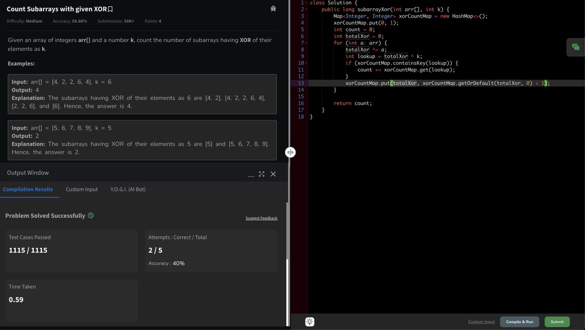Click the Custom Input link below the editor
Screen dimensions: 585x330
click(x=481, y=322)
